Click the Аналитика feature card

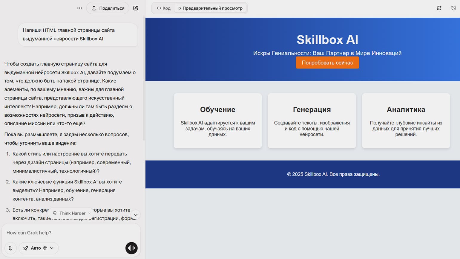click(x=406, y=121)
